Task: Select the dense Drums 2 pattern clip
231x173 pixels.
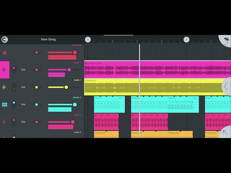Action: coord(180,105)
